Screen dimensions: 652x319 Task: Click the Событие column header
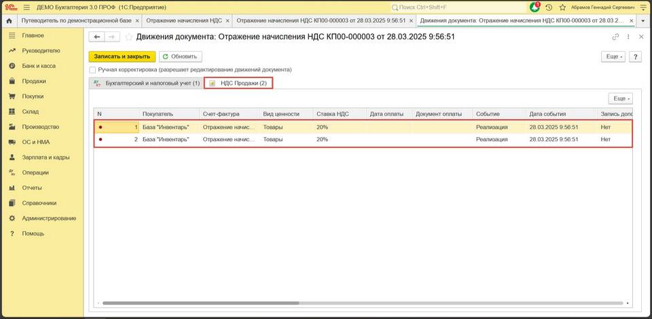499,114
